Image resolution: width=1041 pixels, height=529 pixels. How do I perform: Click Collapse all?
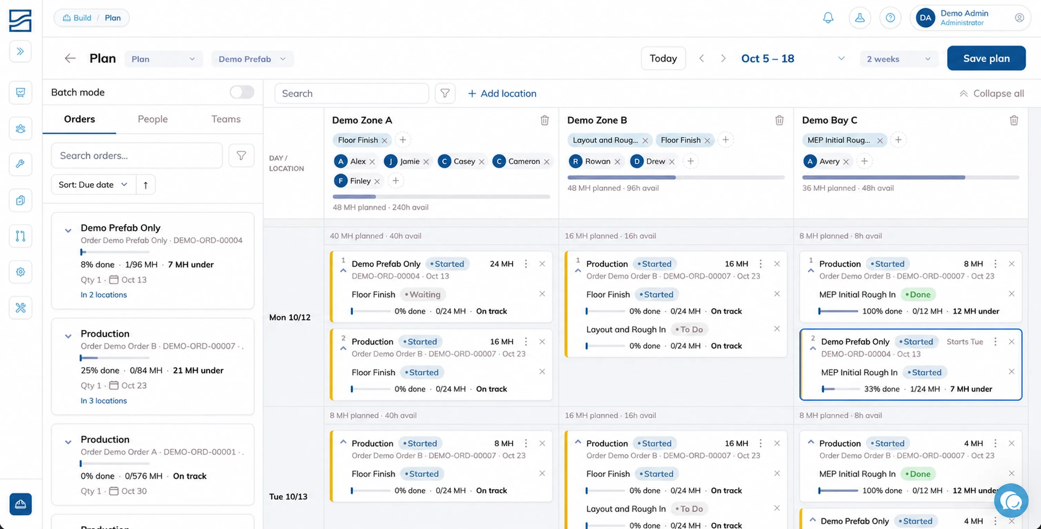[x=992, y=93]
